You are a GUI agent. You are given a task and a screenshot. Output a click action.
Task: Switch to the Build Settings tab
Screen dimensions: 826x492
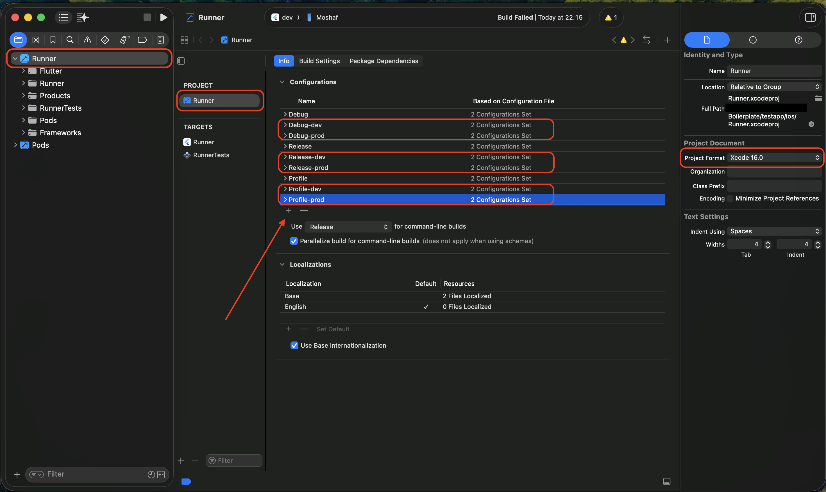click(319, 61)
